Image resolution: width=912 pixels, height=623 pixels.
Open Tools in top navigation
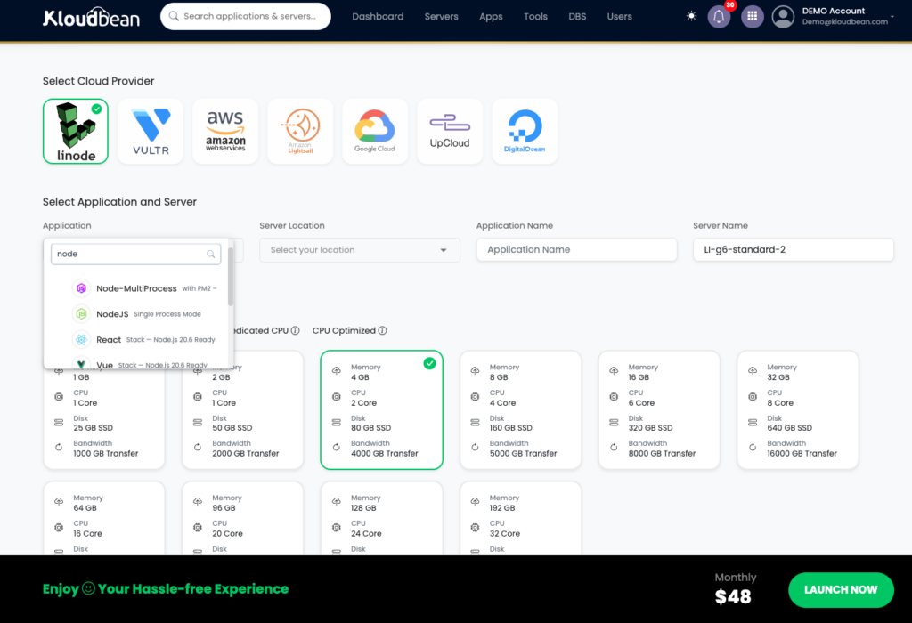pos(535,16)
